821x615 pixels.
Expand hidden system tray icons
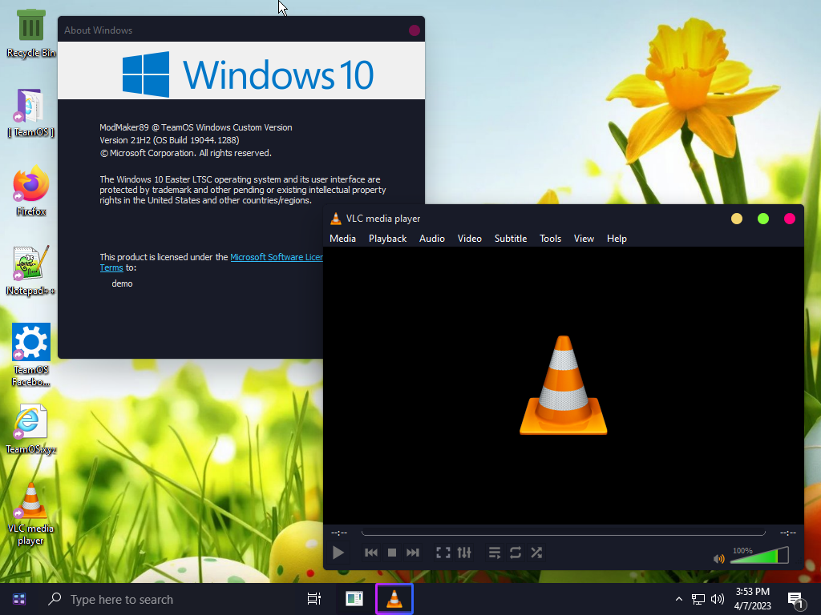pos(678,599)
